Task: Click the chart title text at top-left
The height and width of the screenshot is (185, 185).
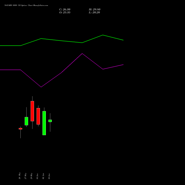Action: tap(26, 6)
